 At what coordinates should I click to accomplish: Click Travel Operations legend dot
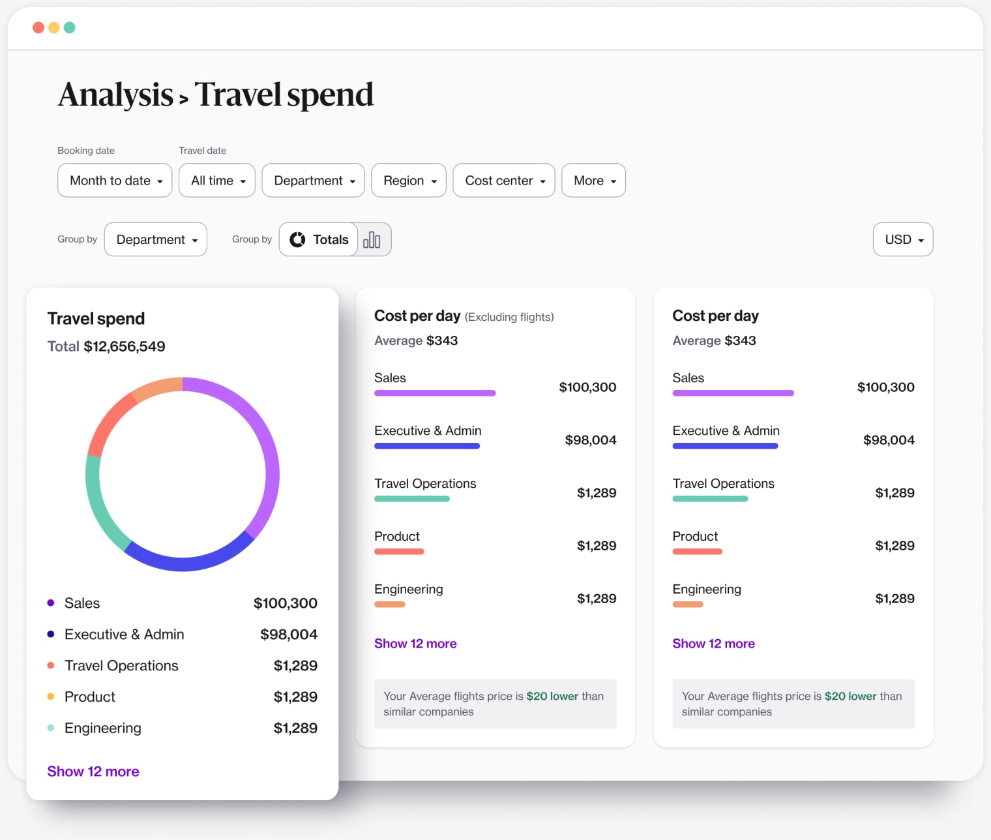(51, 665)
